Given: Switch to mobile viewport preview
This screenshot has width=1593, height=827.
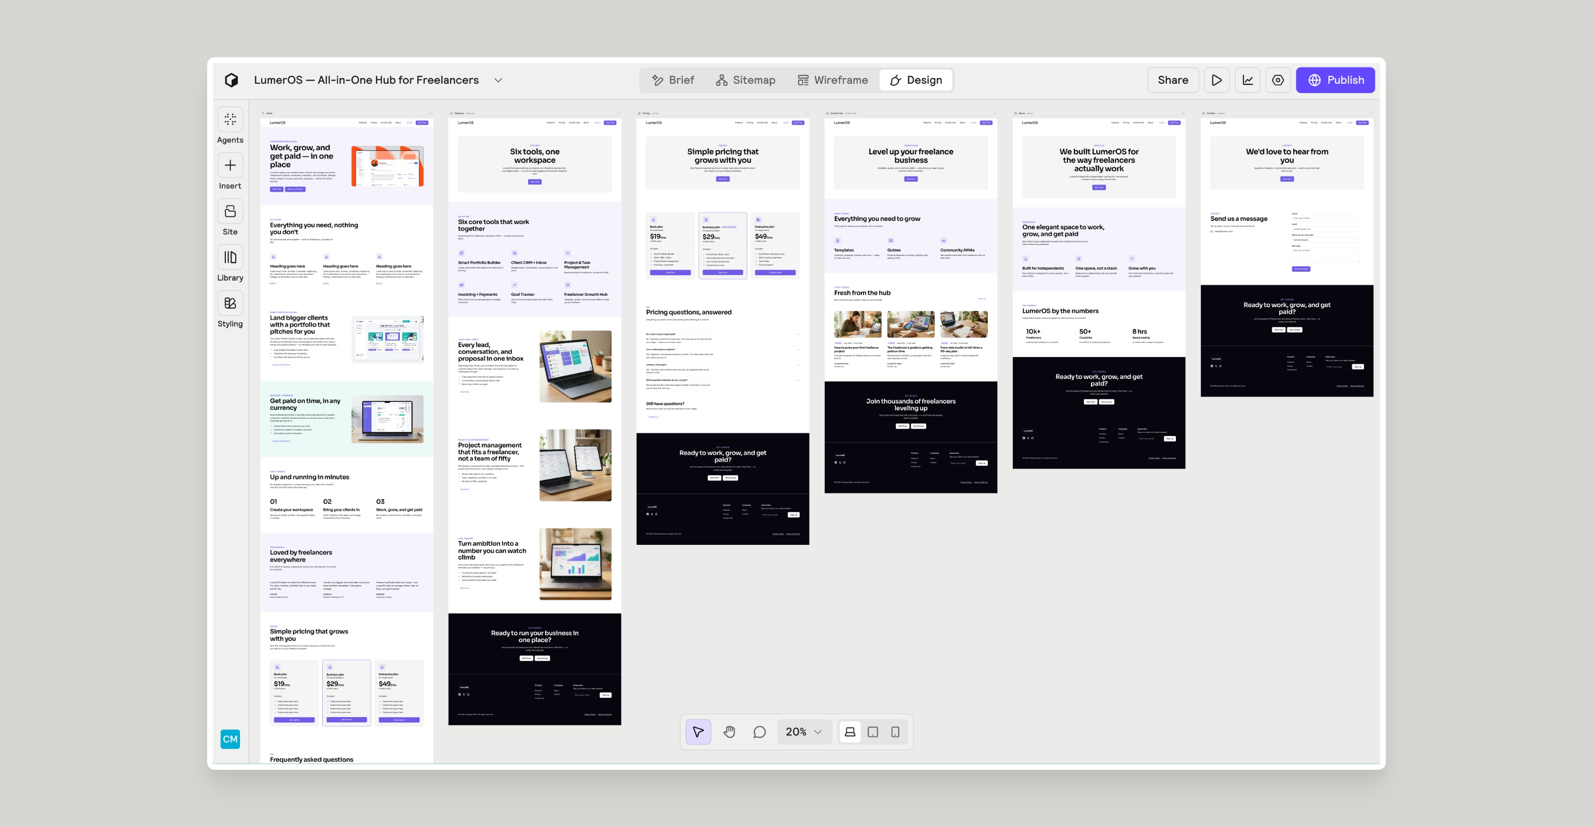Looking at the screenshot, I should pos(895,732).
